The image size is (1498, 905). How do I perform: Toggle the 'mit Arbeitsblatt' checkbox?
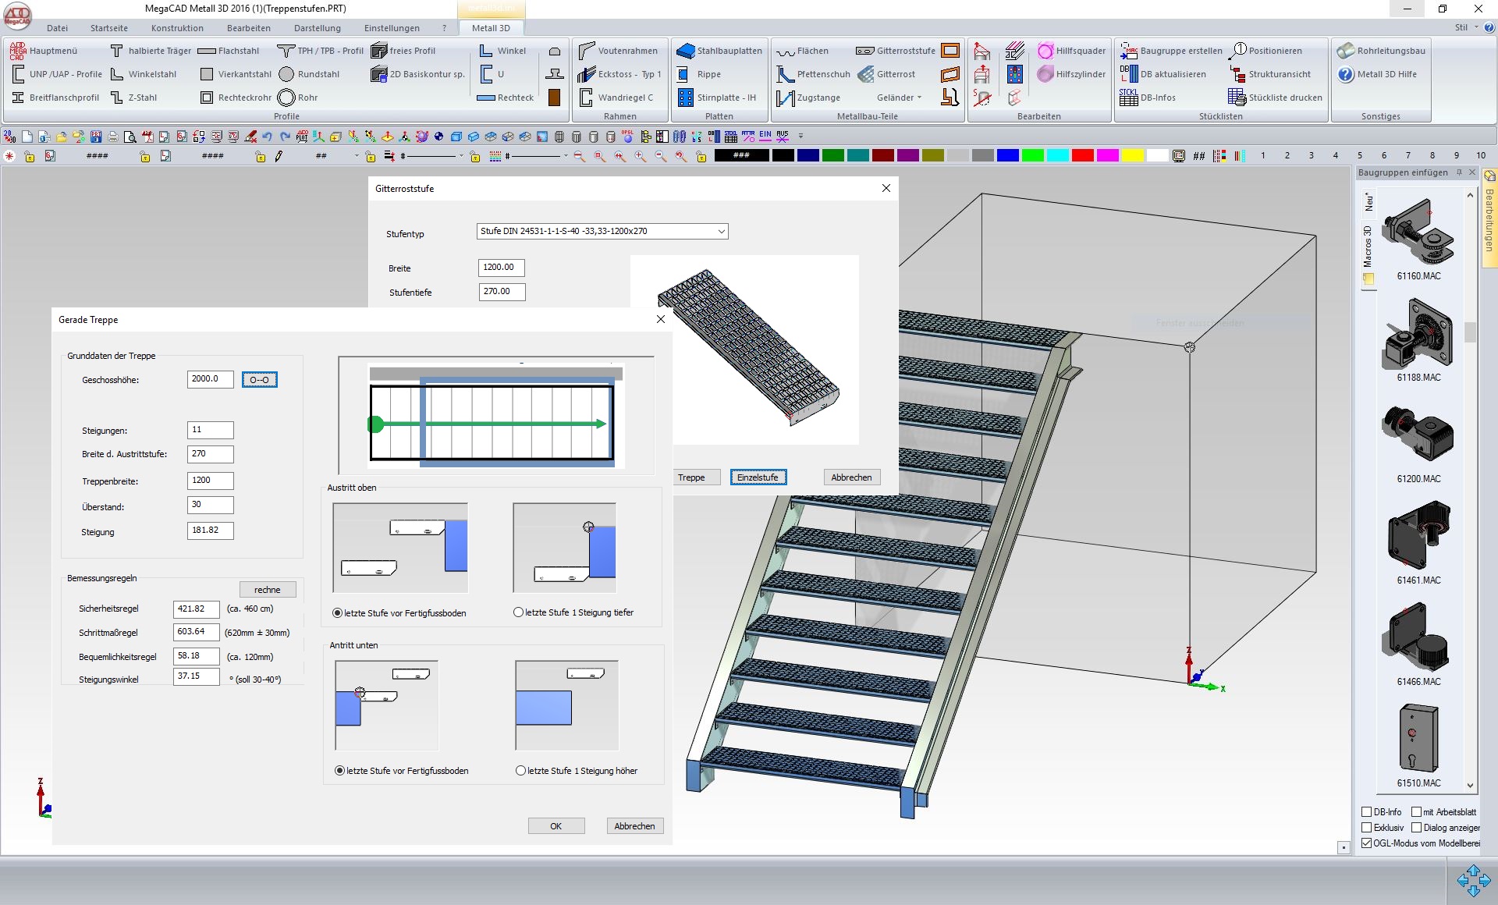click(x=1417, y=812)
